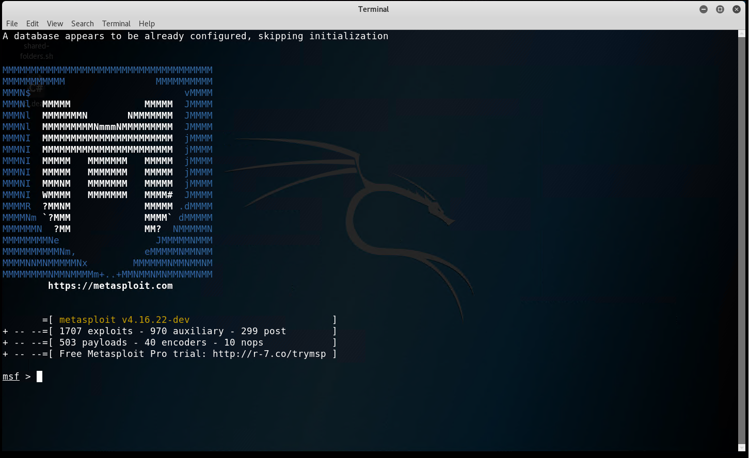Click the https://metasploit.com URL text
The height and width of the screenshot is (458, 749).
click(110, 286)
